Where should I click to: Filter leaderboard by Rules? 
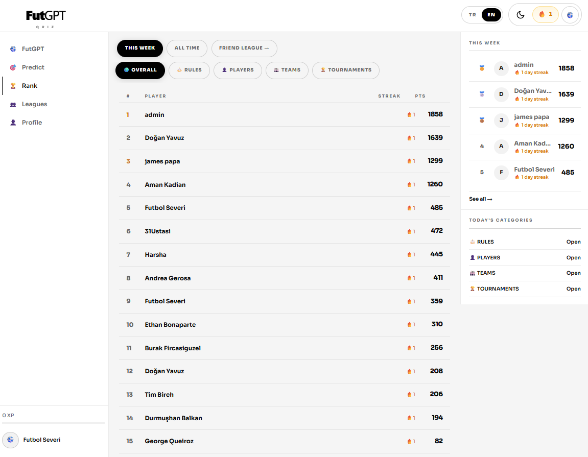[x=190, y=70]
